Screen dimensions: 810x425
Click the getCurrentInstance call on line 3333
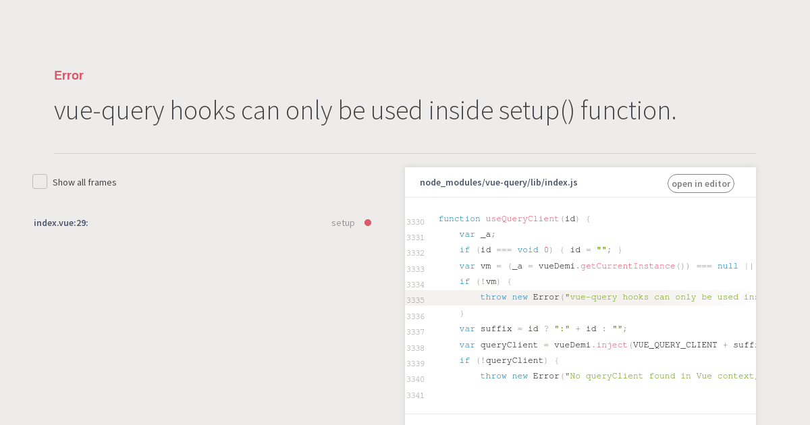(x=629, y=266)
